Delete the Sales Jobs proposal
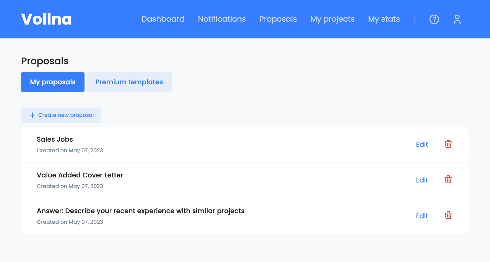This screenshot has height=262, width=490. [x=448, y=144]
